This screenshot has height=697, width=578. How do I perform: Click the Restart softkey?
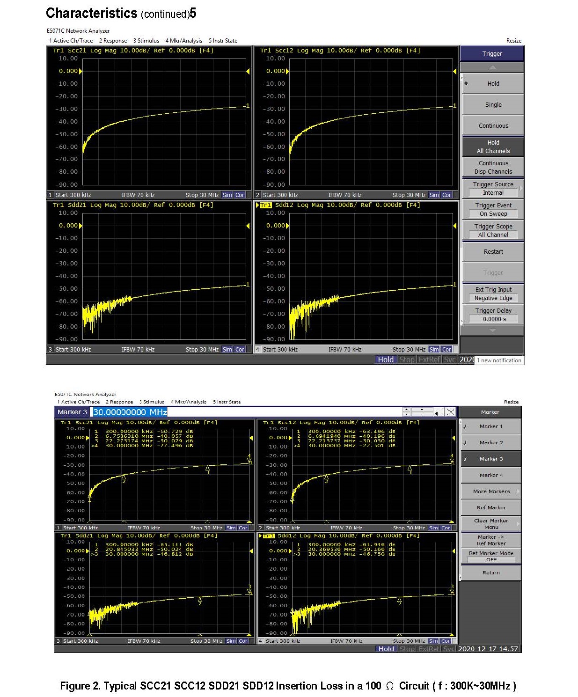[x=493, y=252]
